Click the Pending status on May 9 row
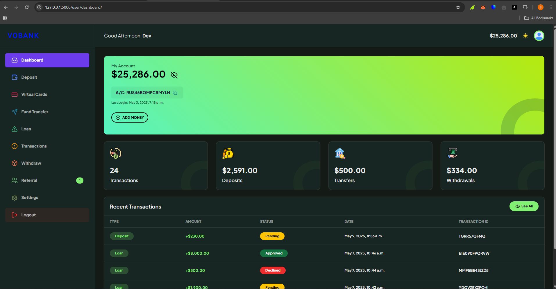The image size is (556, 289). (272, 236)
